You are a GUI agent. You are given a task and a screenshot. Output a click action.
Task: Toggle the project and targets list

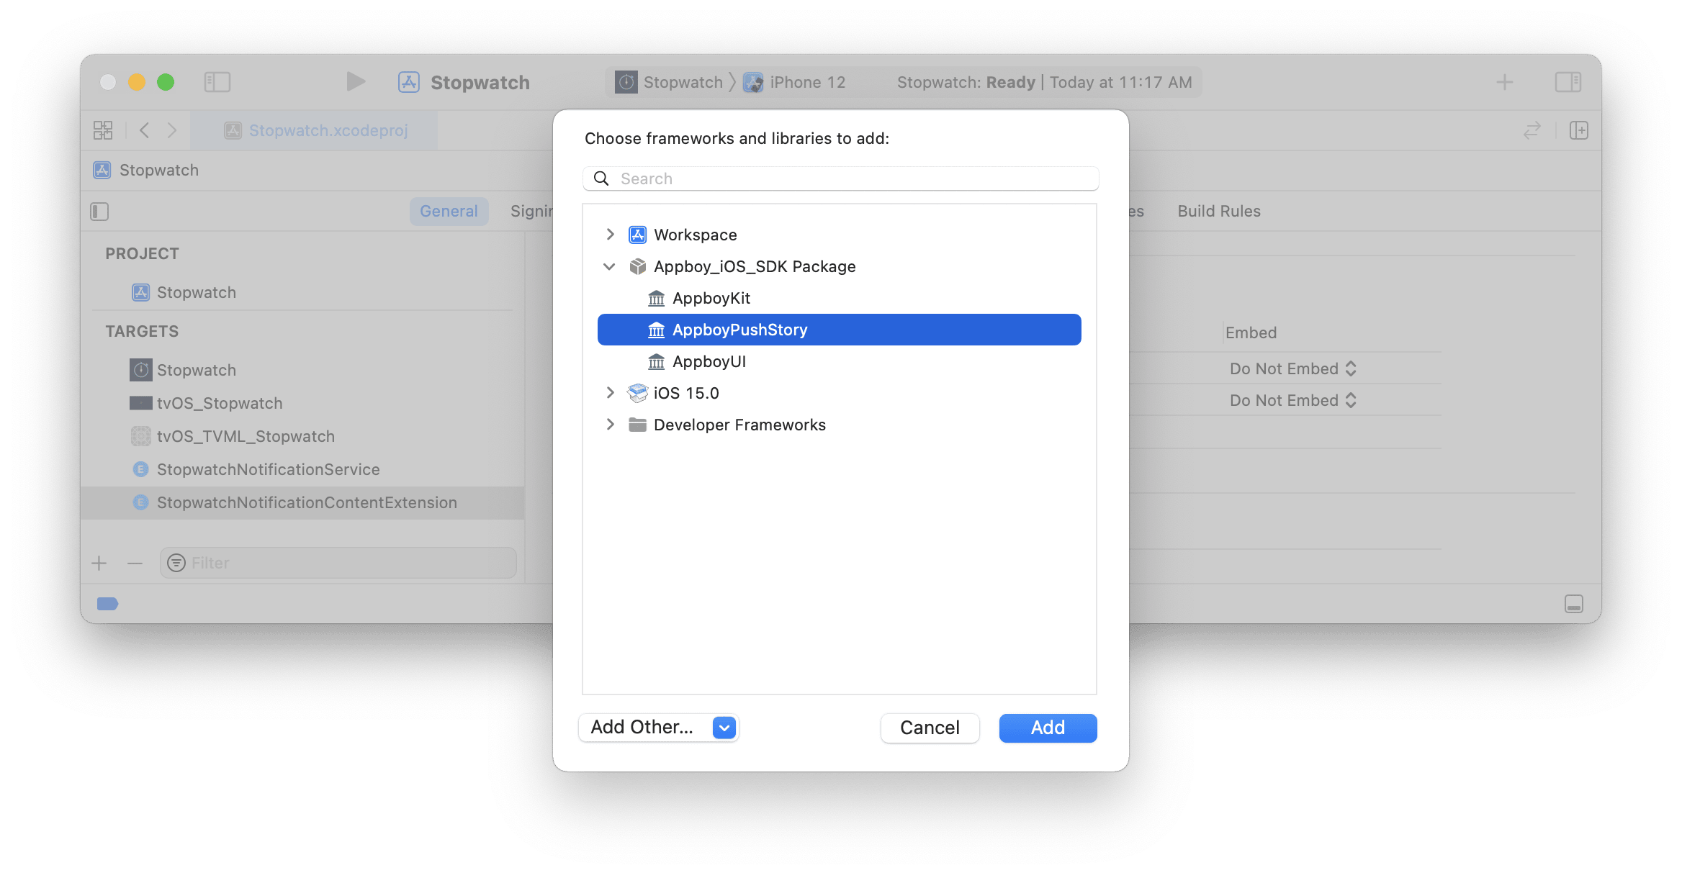[99, 212]
